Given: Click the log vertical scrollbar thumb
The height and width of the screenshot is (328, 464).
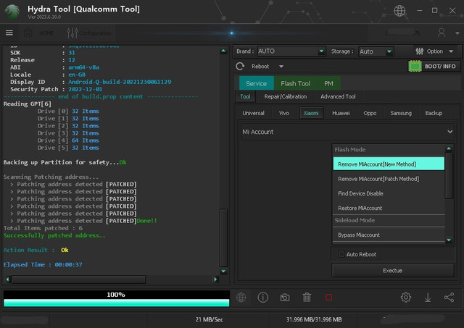Looking at the screenshot, I should 223,238.
